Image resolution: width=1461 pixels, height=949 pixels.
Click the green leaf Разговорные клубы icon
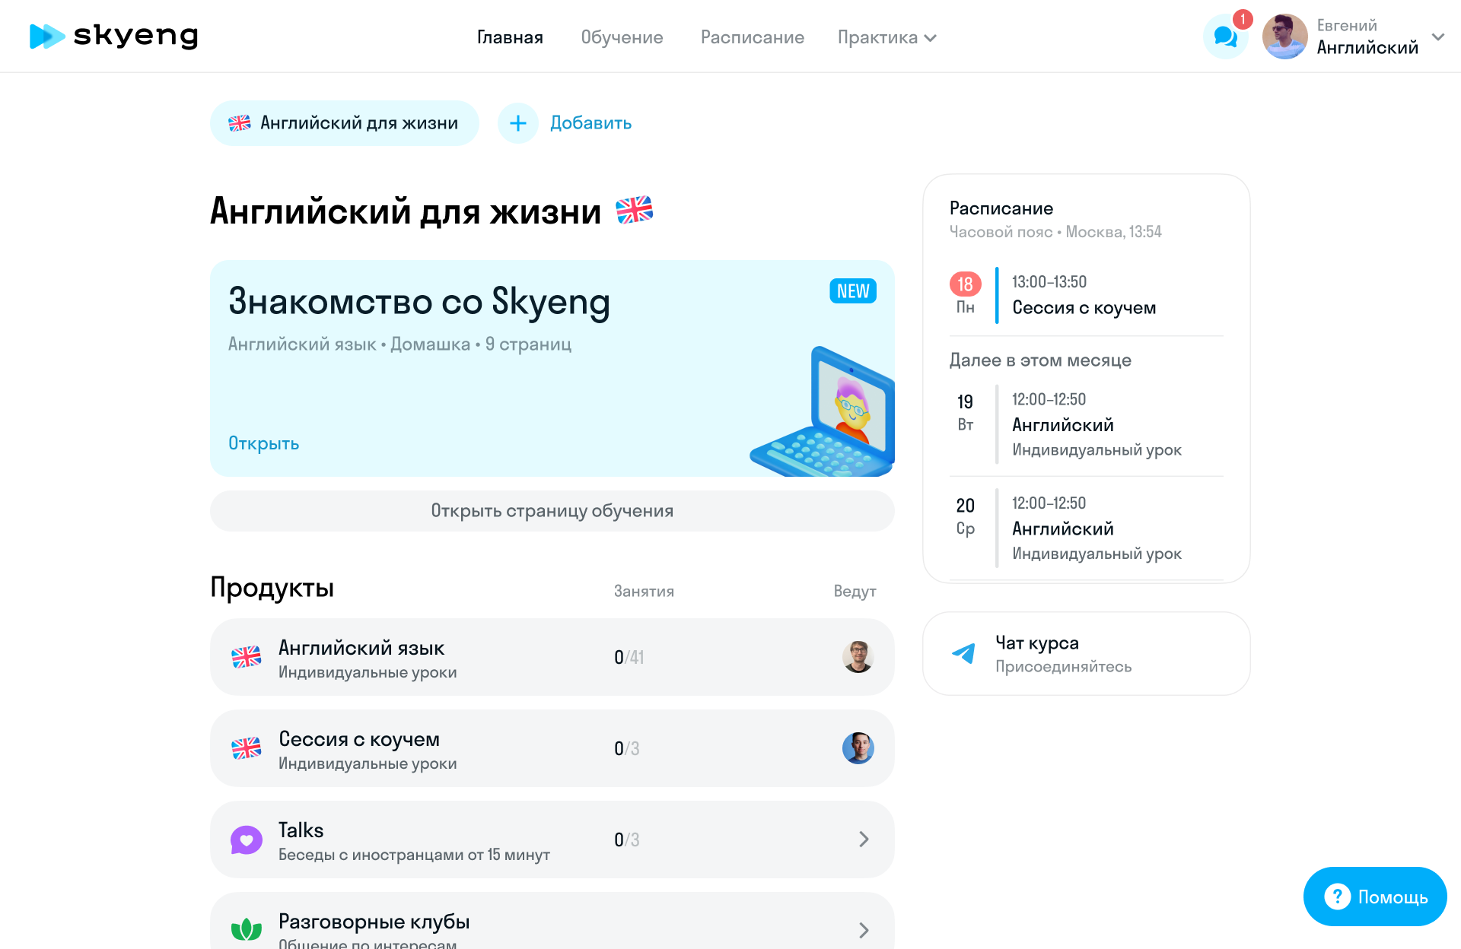(246, 929)
